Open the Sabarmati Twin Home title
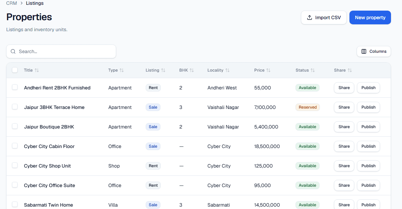402x209 pixels. (48, 205)
